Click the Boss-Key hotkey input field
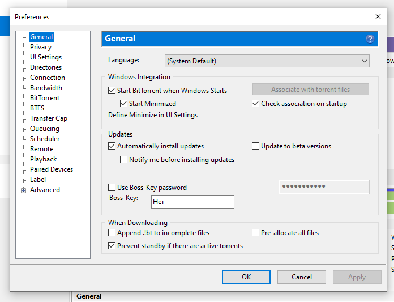This screenshot has width=394, height=302. pos(192,202)
